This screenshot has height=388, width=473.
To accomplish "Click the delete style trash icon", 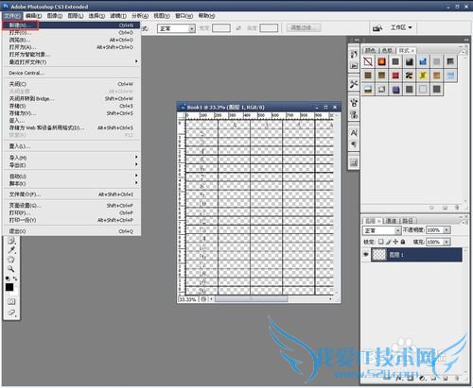I will coord(457,208).
